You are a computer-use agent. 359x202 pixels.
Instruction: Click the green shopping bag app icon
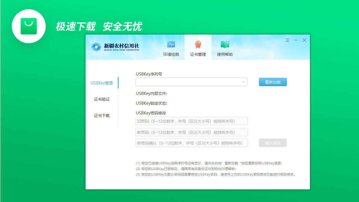click(x=29, y=26)
